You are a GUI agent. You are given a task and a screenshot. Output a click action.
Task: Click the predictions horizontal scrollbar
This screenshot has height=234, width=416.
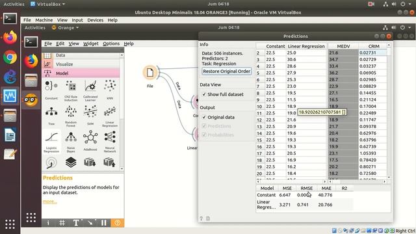click(291, 182)
